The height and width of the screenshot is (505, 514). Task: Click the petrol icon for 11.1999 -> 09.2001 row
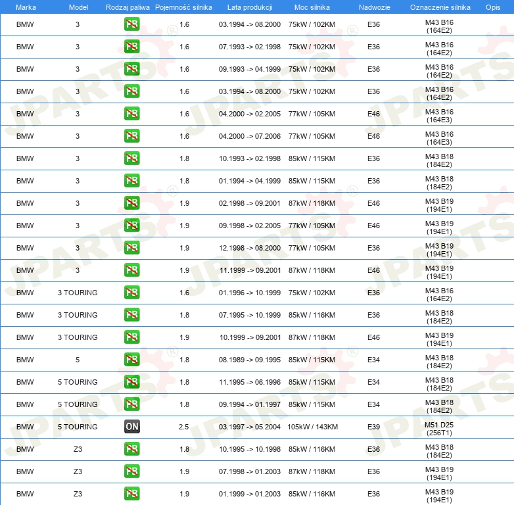(131, 270)
